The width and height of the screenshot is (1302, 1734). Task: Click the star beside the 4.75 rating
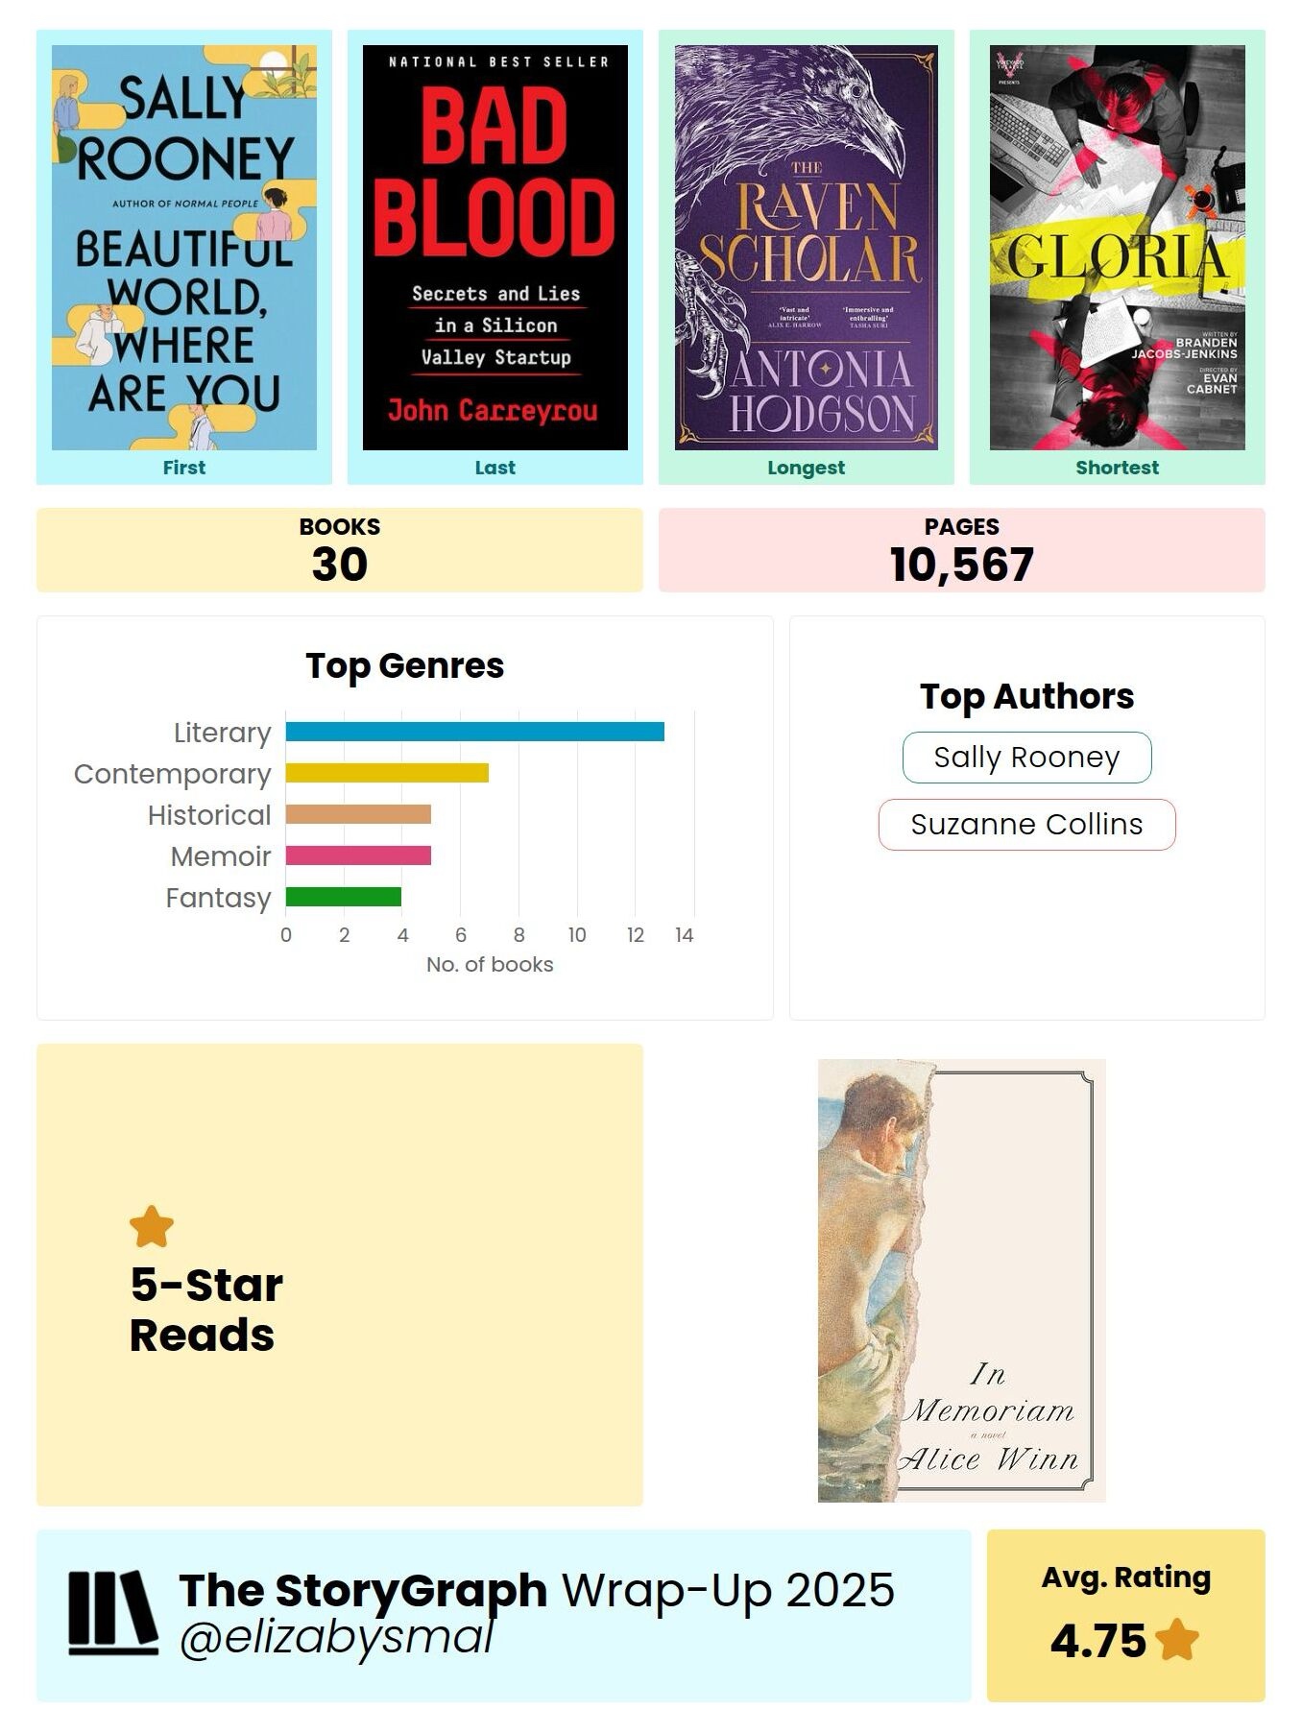point(1177,1640)
